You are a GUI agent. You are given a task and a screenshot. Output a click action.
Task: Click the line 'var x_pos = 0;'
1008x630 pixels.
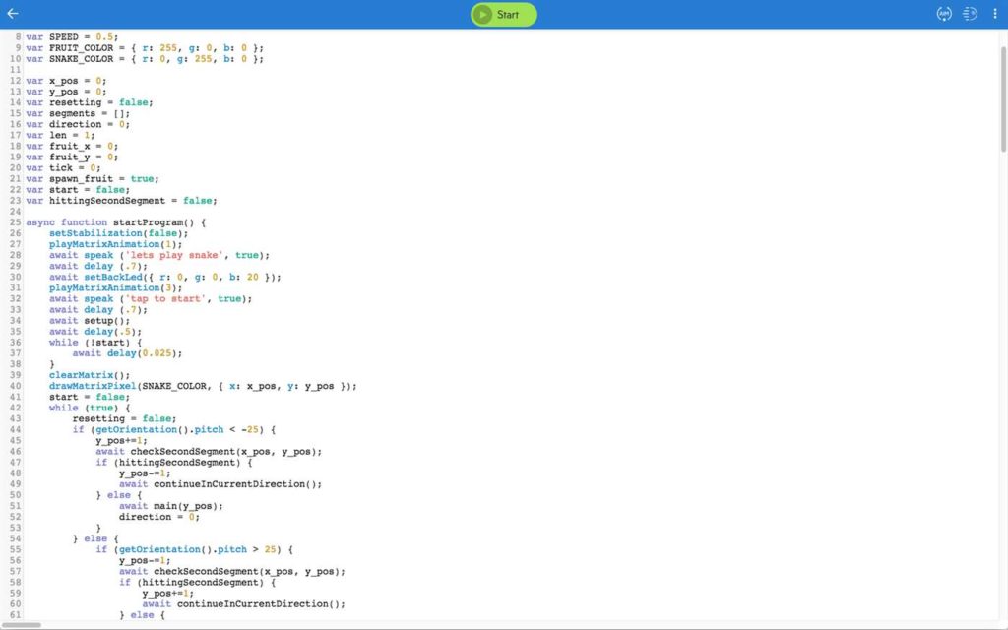(66, 81)
